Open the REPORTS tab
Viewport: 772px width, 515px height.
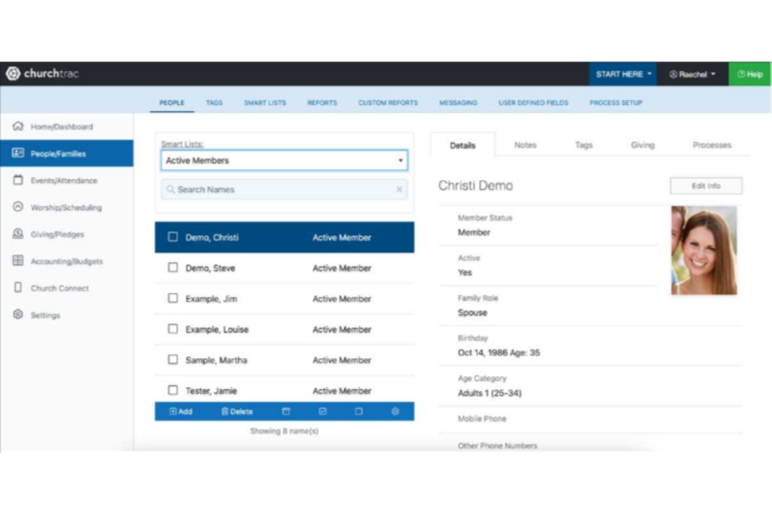[x=322, y=103]
